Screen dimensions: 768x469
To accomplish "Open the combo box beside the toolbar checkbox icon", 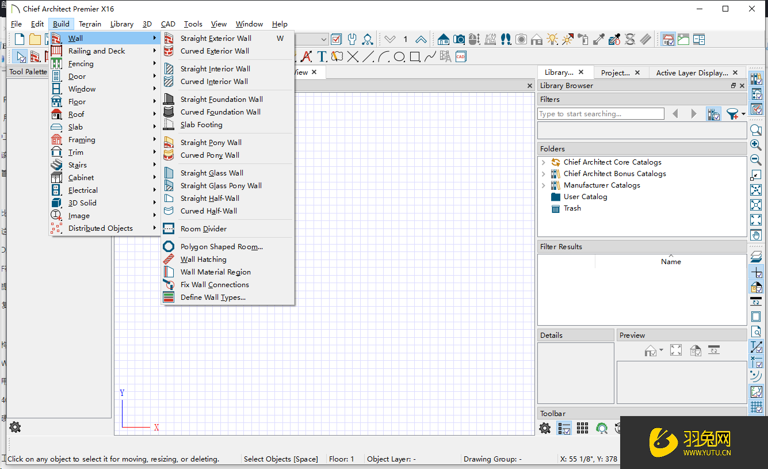I will click(x=311, y=39).
